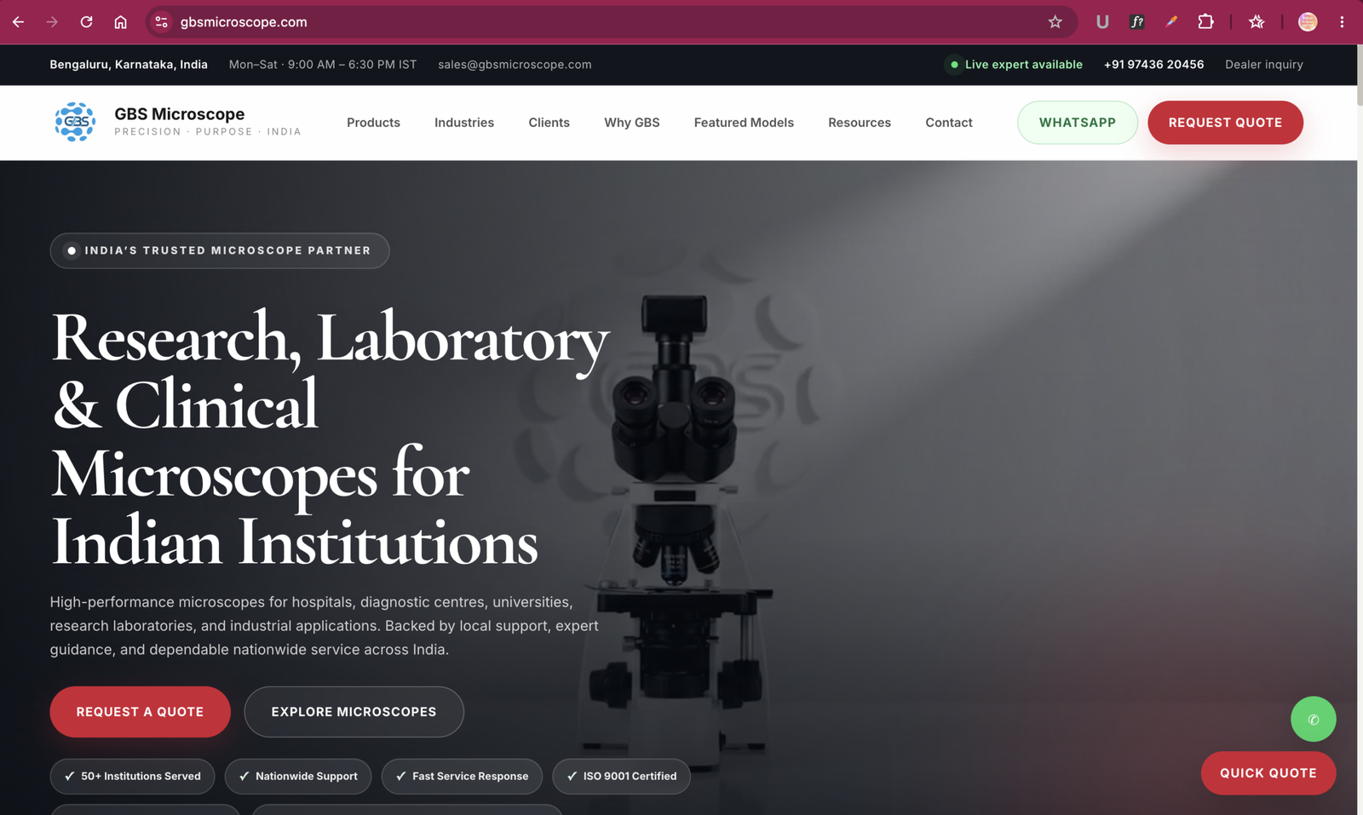Screen dimensions: 1363x815
Task: Click the Live expert available indicator
Action: [1015, 65]
